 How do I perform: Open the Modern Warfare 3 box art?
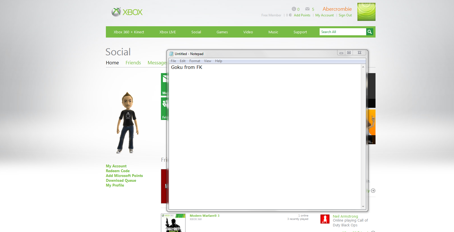click(x=173, y=223)
